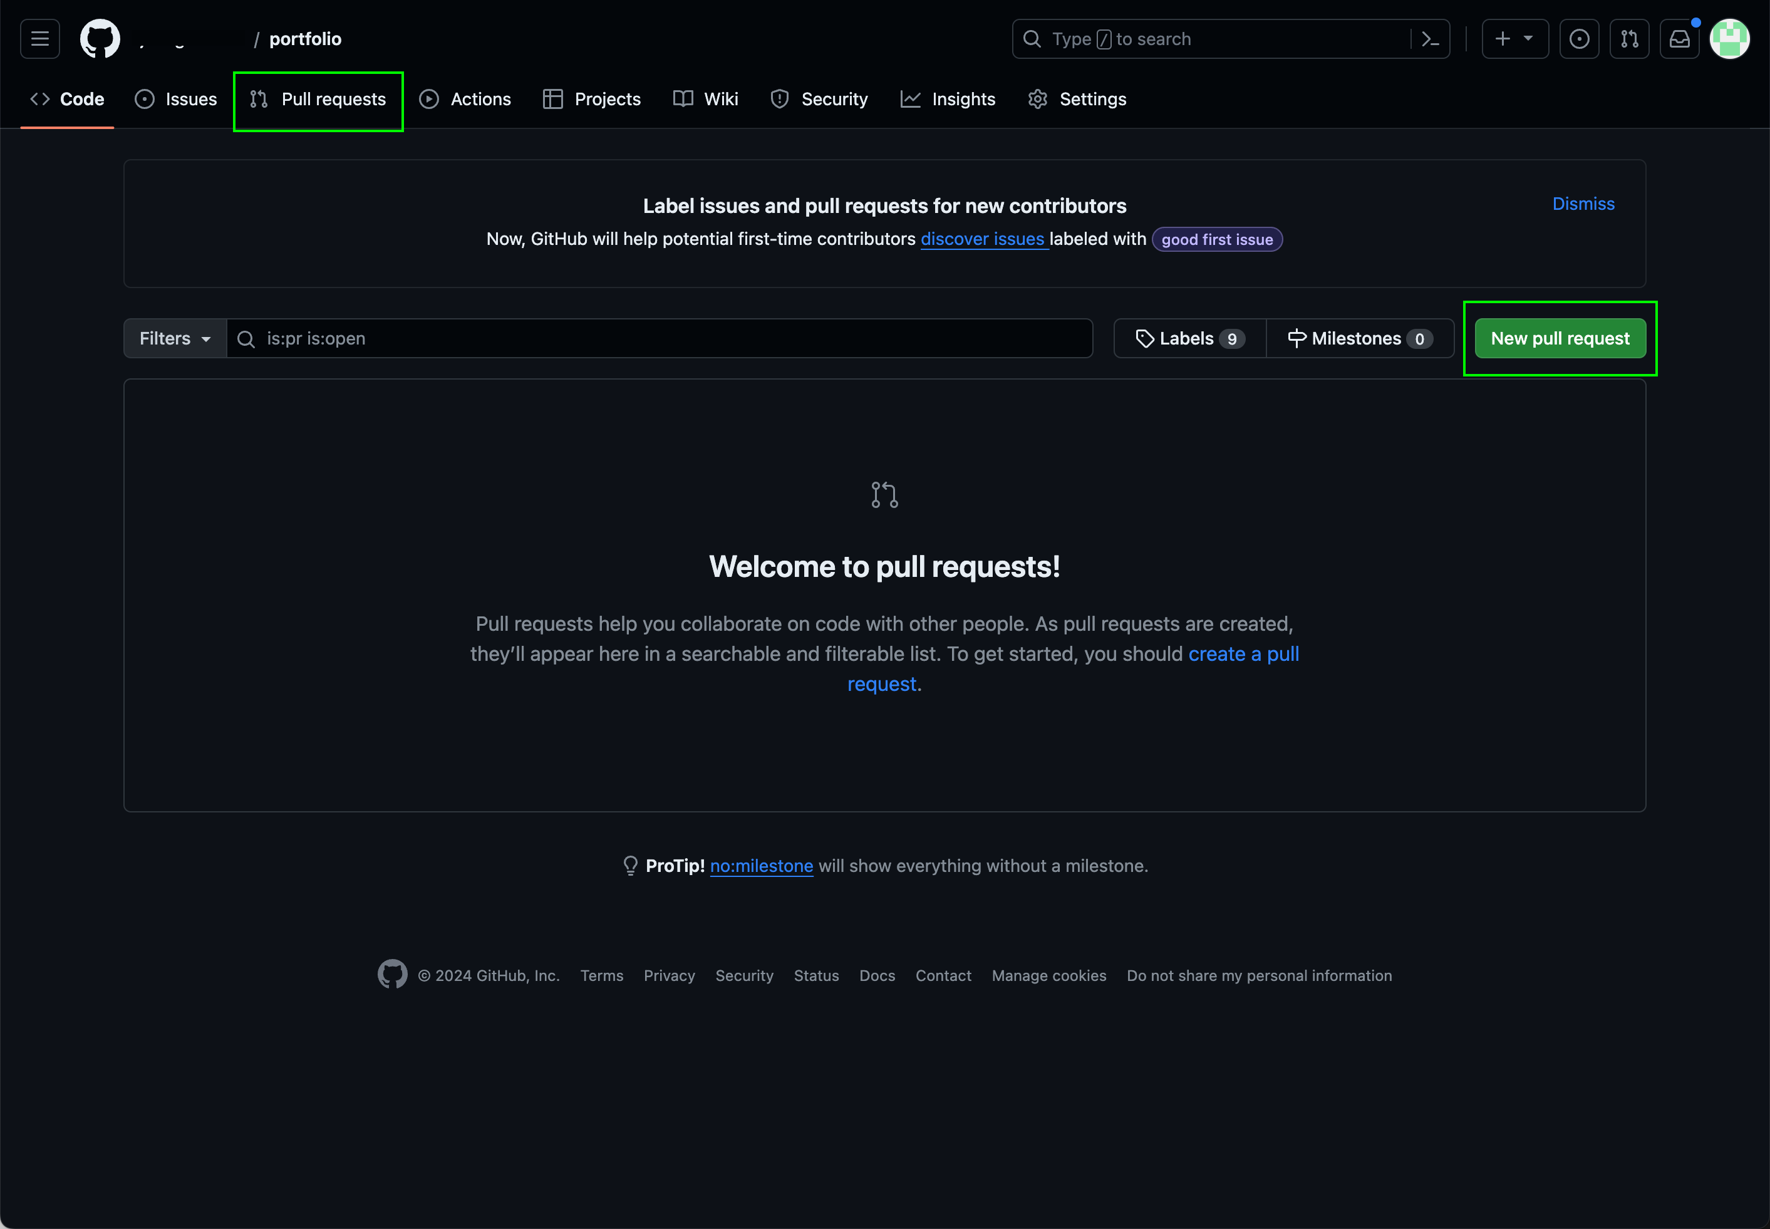Image resolution: width=1770 pixels, height=1229 pixels.
Task: Click the footer GitHub logo
Action: (392, 974)
